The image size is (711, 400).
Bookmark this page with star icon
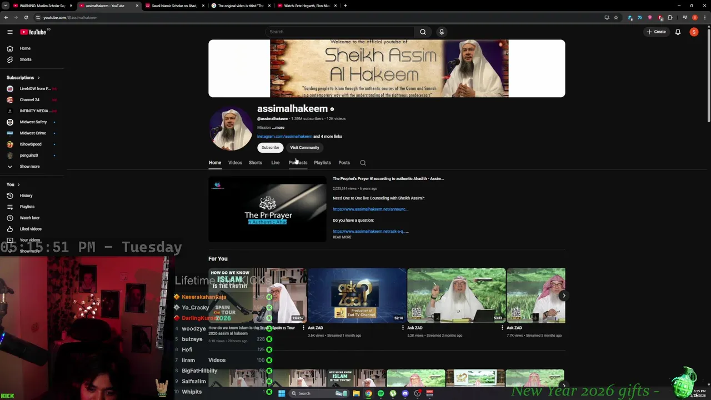click(616, 17)
